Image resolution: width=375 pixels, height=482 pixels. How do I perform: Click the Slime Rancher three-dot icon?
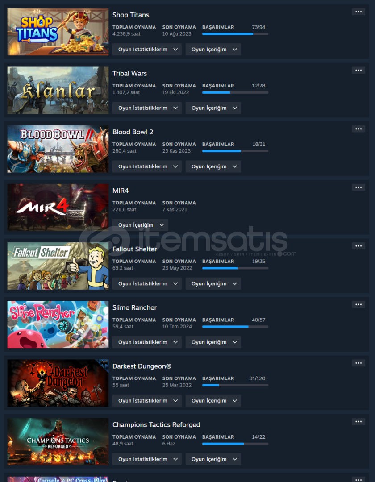point(358,305)
